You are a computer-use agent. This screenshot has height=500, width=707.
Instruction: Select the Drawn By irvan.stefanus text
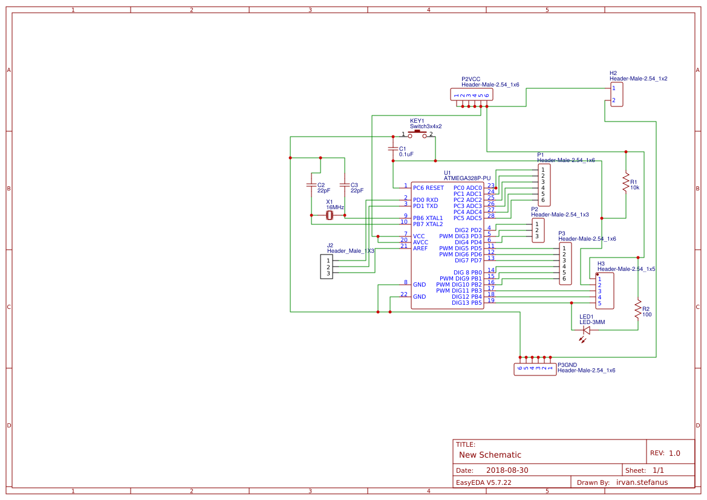[646, 482]
